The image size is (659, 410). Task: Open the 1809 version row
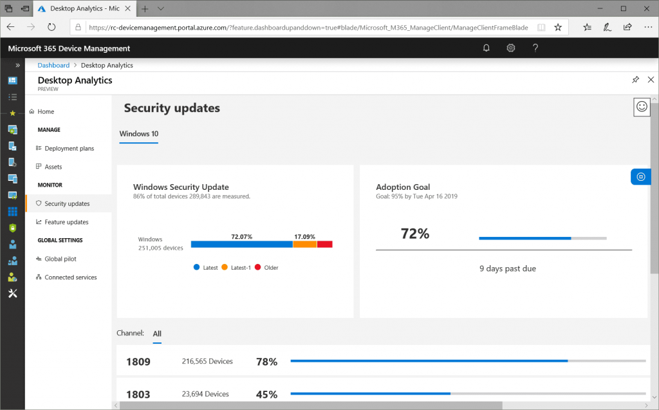(x=384, y=361)
